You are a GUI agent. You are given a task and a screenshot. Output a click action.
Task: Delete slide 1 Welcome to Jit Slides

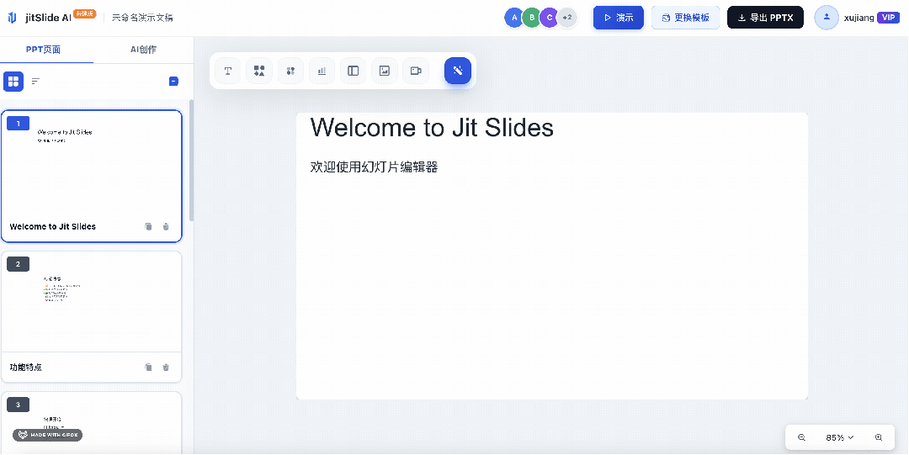coord(166,226)
